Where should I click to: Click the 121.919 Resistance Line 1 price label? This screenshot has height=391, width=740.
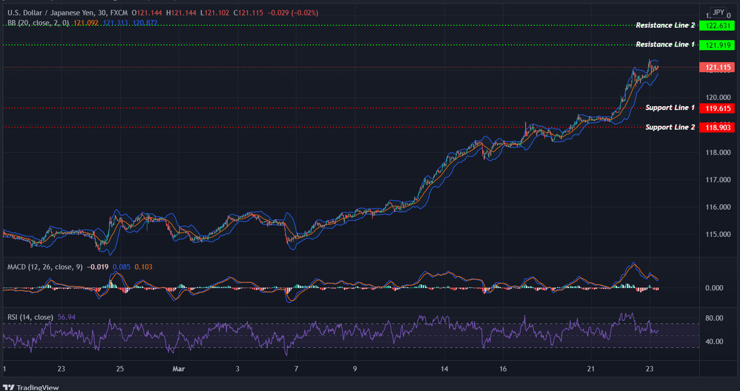point(717,45)
